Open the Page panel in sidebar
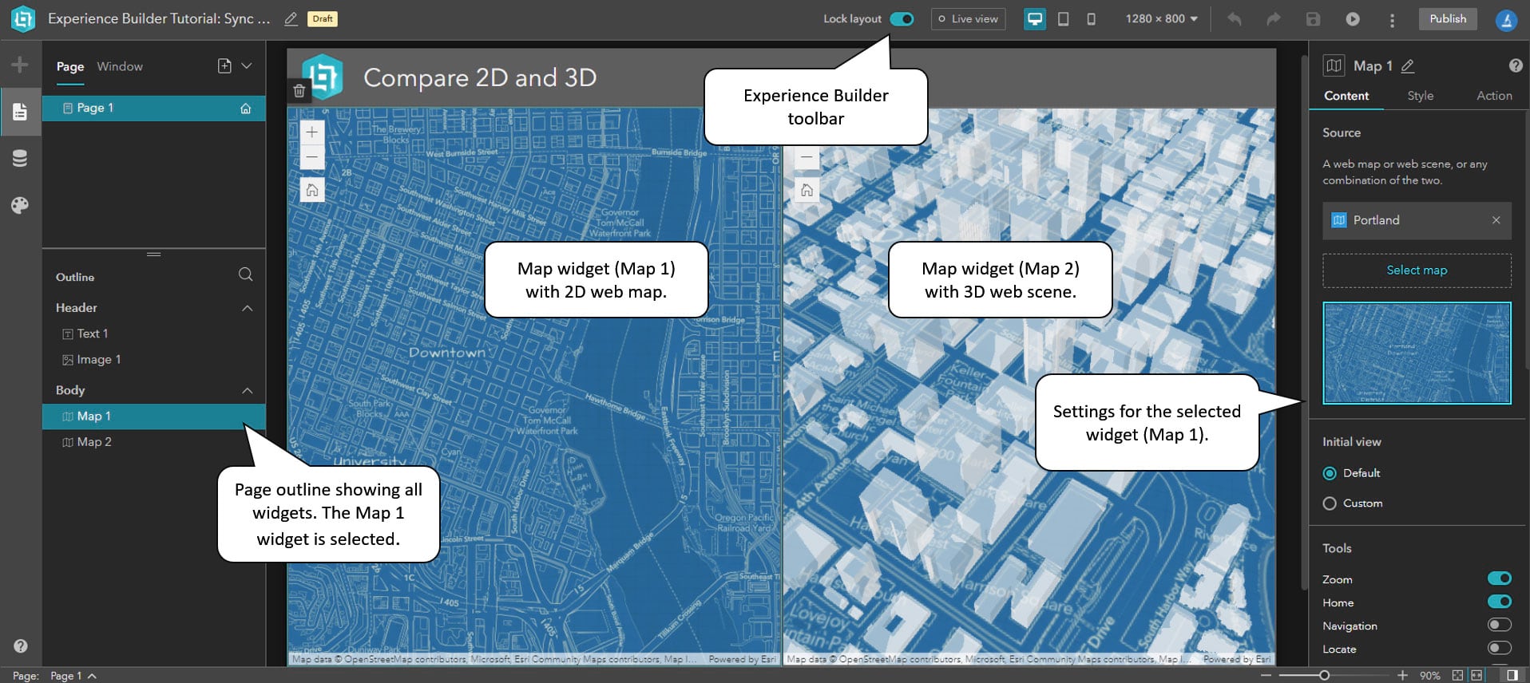 20,112
